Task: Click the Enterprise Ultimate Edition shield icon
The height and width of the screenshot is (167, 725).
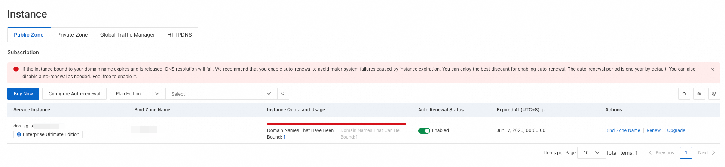Action: (19, 134)
